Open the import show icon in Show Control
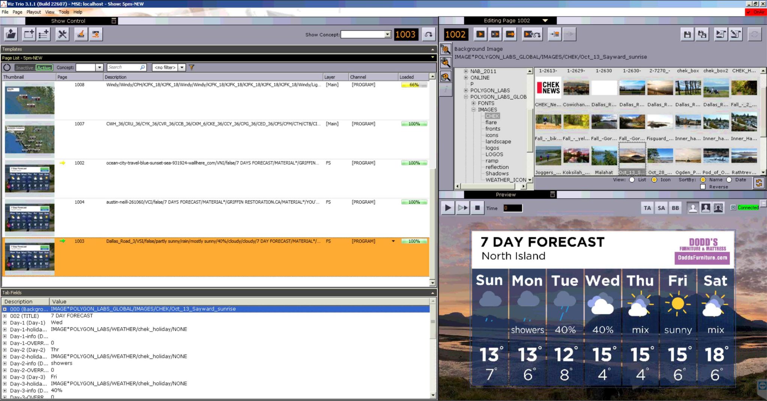Image resolution: width=767 pixels, height=401 pixels. click(10, 34)
